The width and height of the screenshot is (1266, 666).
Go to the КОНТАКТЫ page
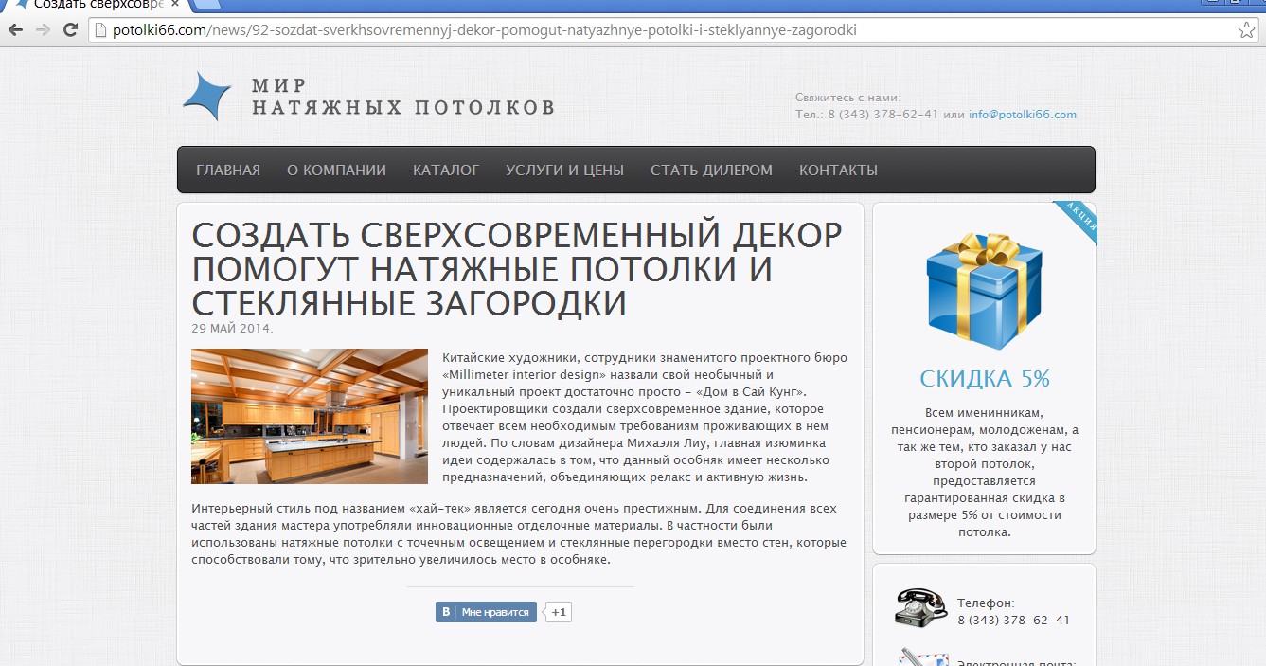pyautogui.click(x=838, y=171)
